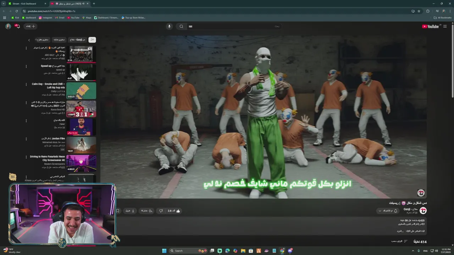The height and width of the screenshot is (255, 454).
Task: Open the comments sort-by menu
Action: tap(399, 242)
